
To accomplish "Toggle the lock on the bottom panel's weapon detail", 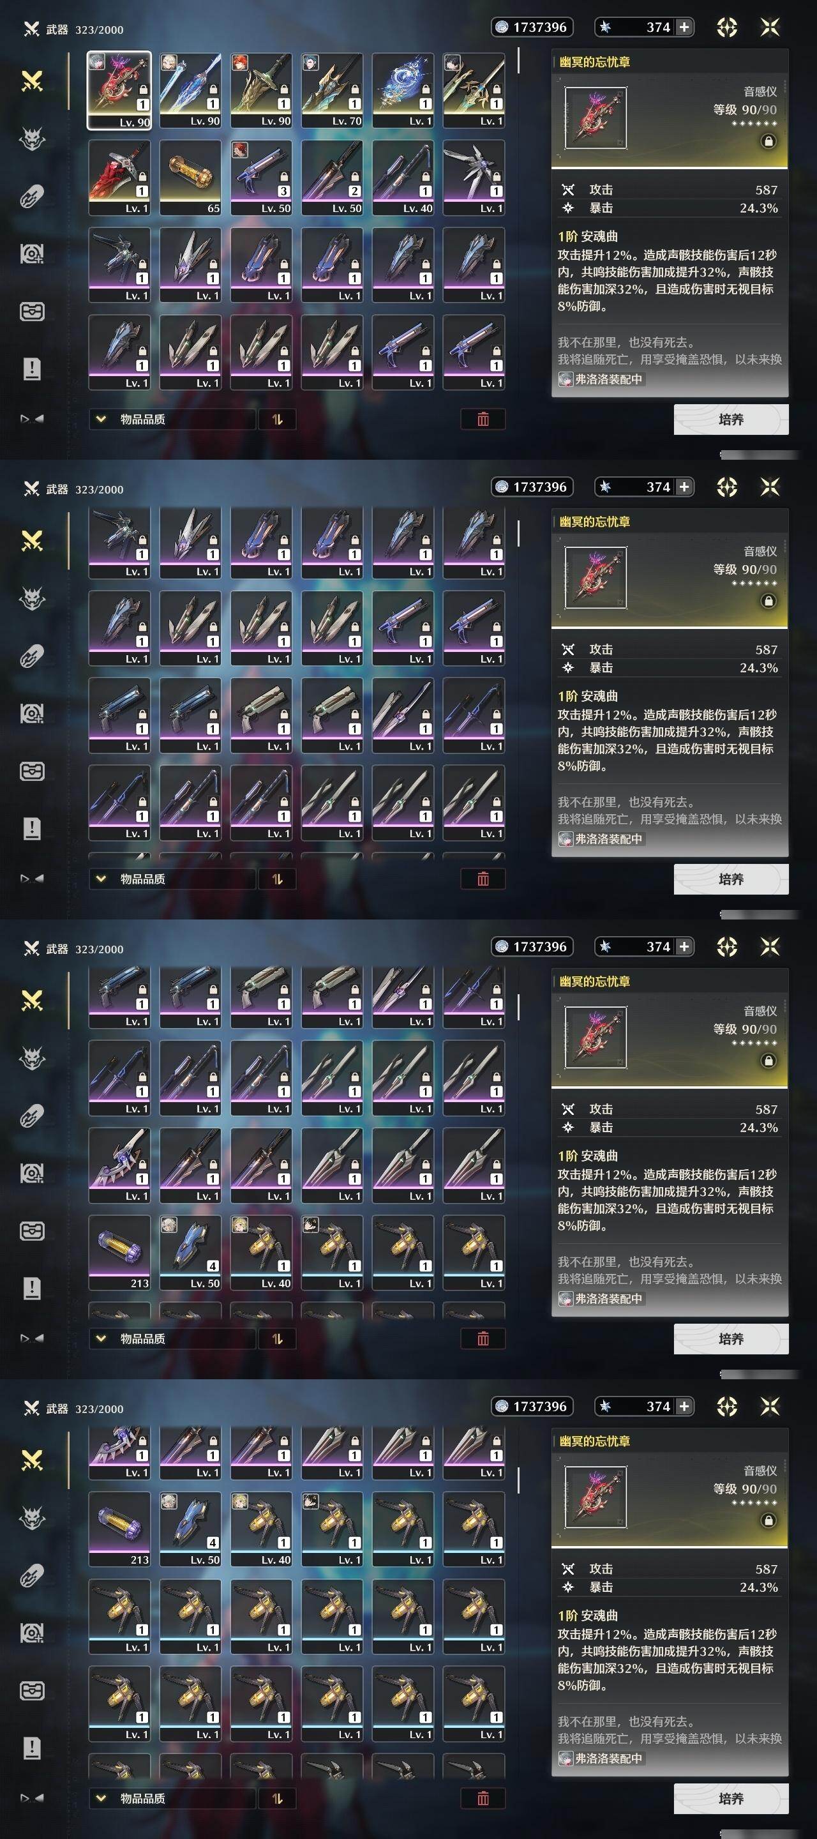I will (768, 1520).
